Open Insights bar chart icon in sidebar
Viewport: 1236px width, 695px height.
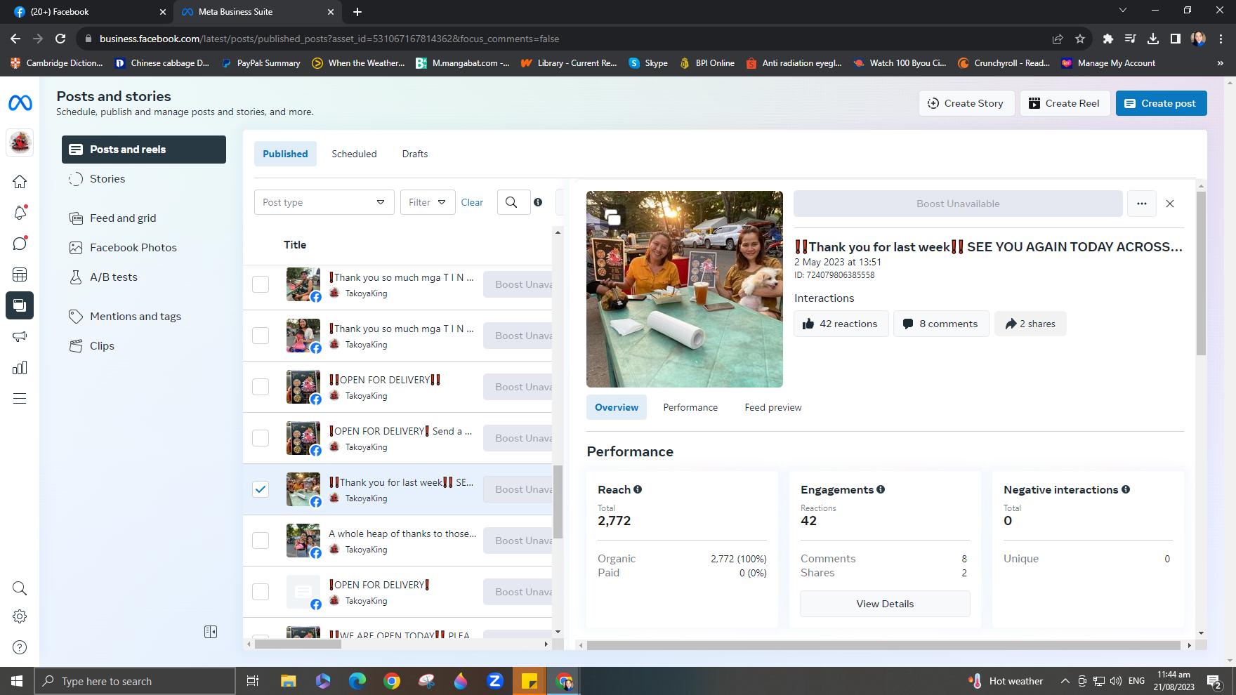20,368
